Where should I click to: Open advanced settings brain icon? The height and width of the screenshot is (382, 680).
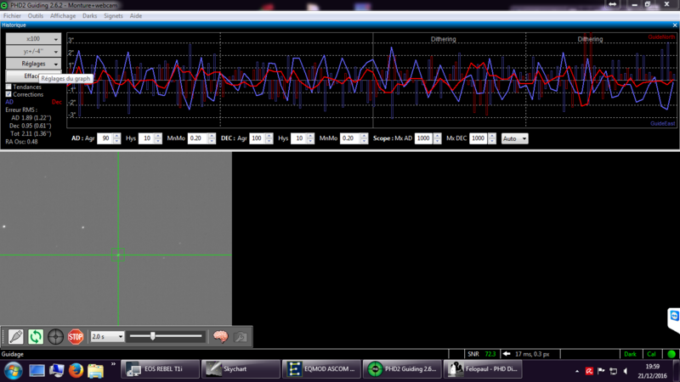coord(220,336)
